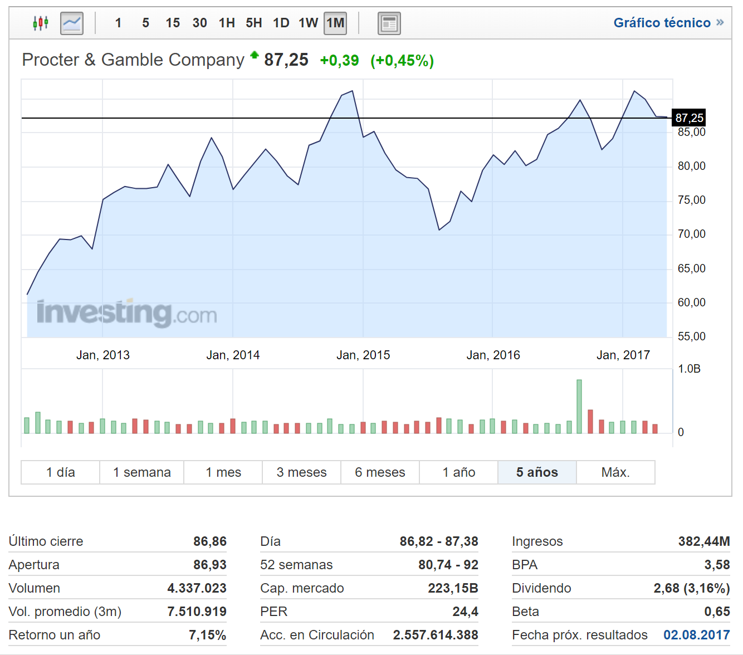Switch to the 1D interval
Viewport: 743px width, 655px height.
tap(281, 23)
